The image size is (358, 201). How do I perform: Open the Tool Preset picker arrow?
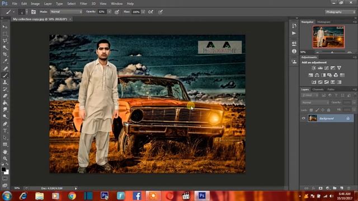click(x=13, y=12)
